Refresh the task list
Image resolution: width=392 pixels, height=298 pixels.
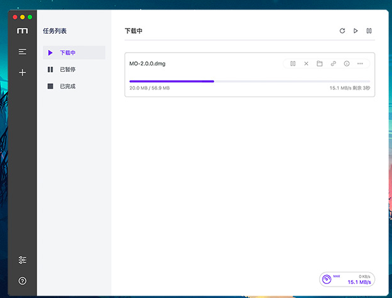tap(343, 30)
